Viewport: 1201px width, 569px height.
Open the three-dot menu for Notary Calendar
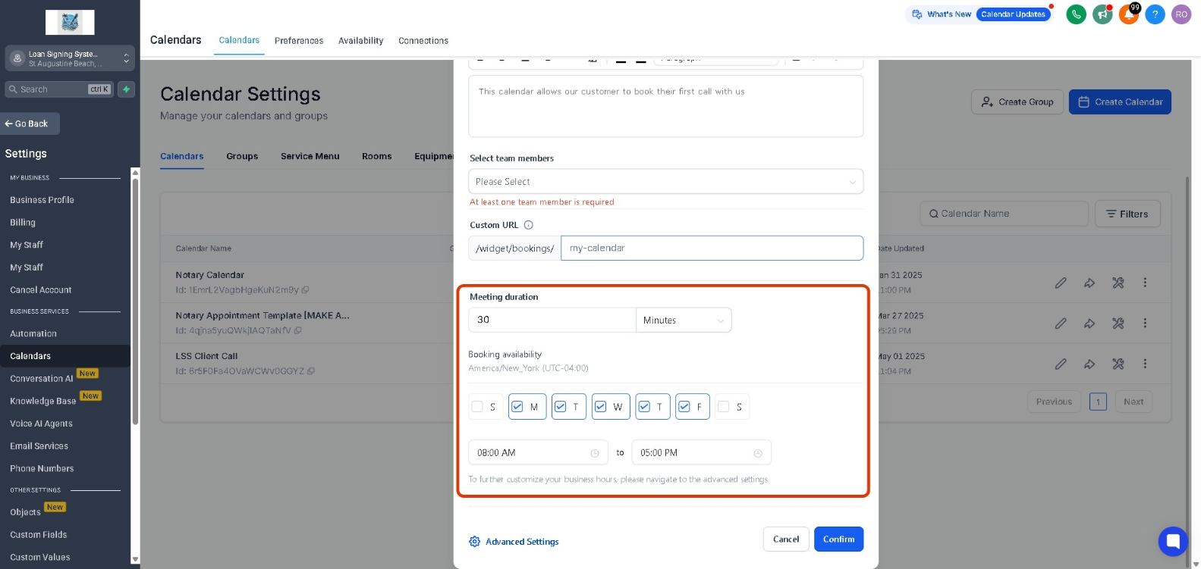coord(1145,283)
